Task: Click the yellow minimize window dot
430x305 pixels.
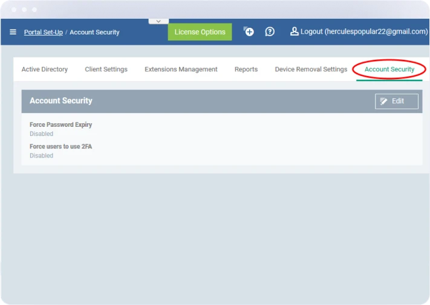Action: [x=24, y=10]
